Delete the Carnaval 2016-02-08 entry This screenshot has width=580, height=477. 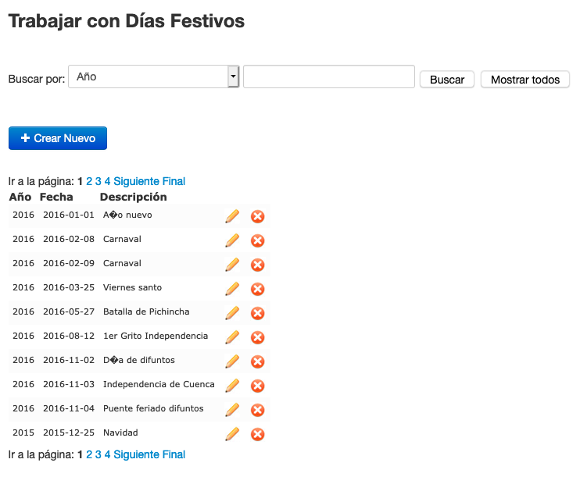pos(257,240)
